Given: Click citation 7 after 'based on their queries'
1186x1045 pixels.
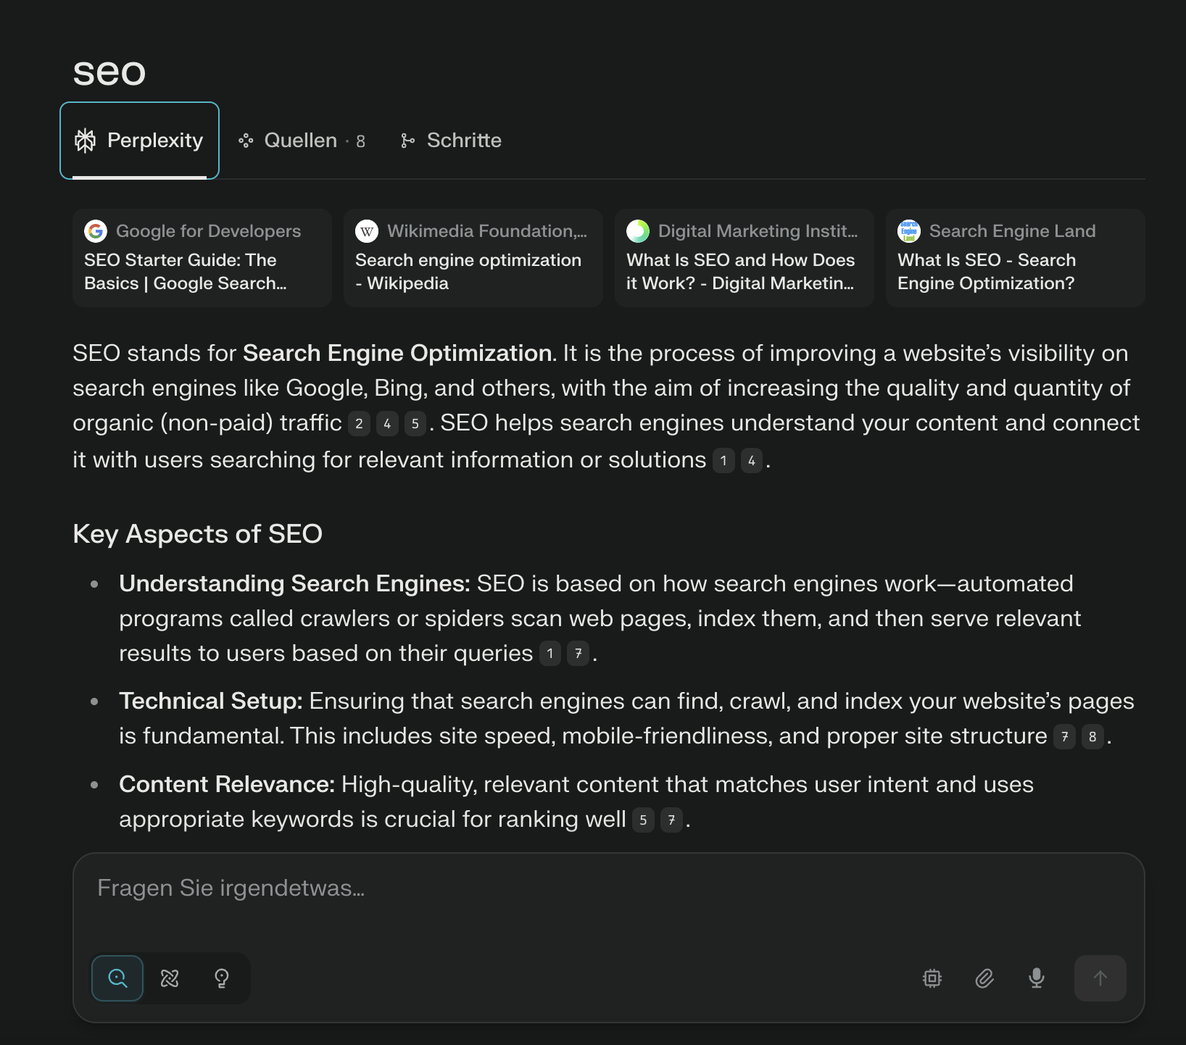Looking at the screenshot, I should coord(579,654).
